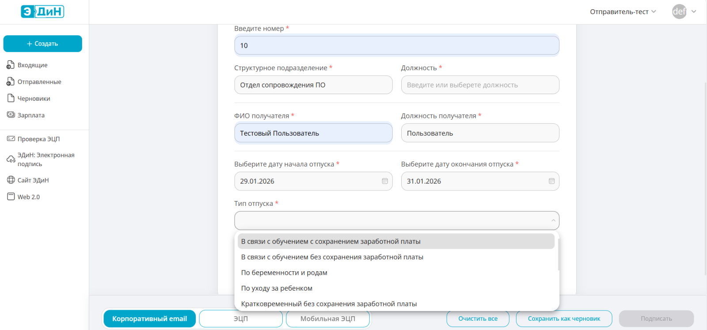Open calendar for vacation start date

point(384,181)
